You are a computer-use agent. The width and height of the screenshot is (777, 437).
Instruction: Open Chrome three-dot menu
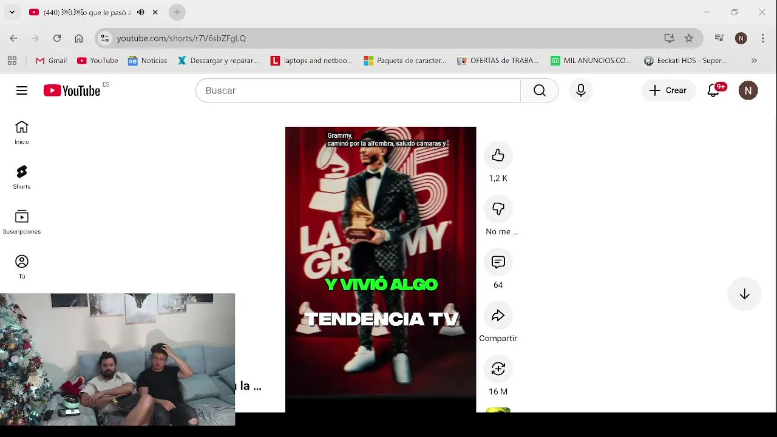(762, 38)
